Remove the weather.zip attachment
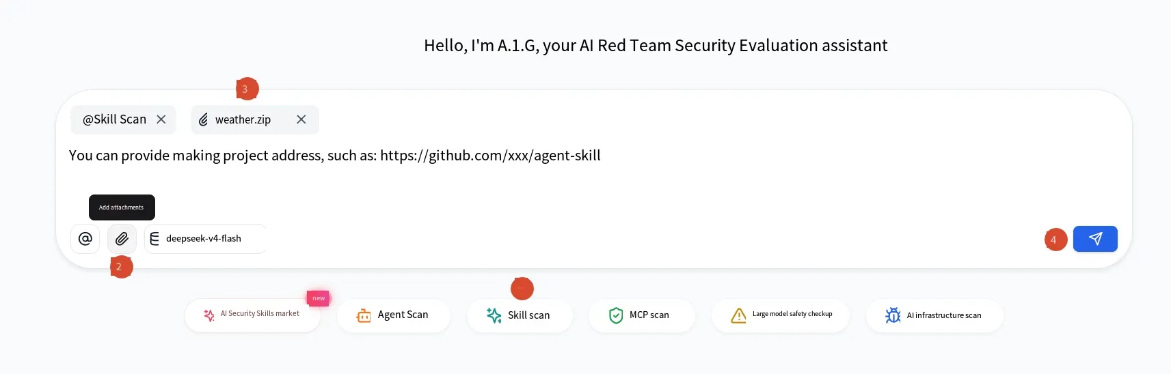This screenshot has height=374, width=1171. [x=301, y=119]
